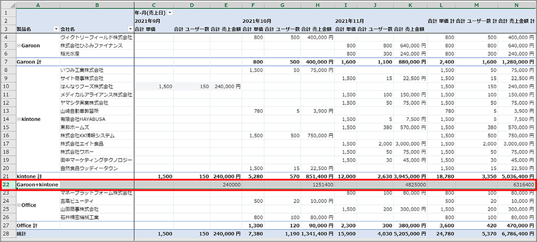Viewport: 537px width, 242px height.
Task: Select the メディカルアライアンス株式会社 cell
Action: coord(97,95)
